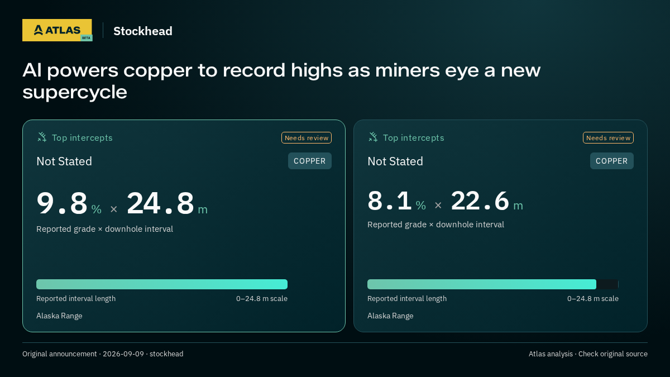Click the Top intercepts label on the 9.8% card
The width and height of the screenshot is (670, 377).
82,137
